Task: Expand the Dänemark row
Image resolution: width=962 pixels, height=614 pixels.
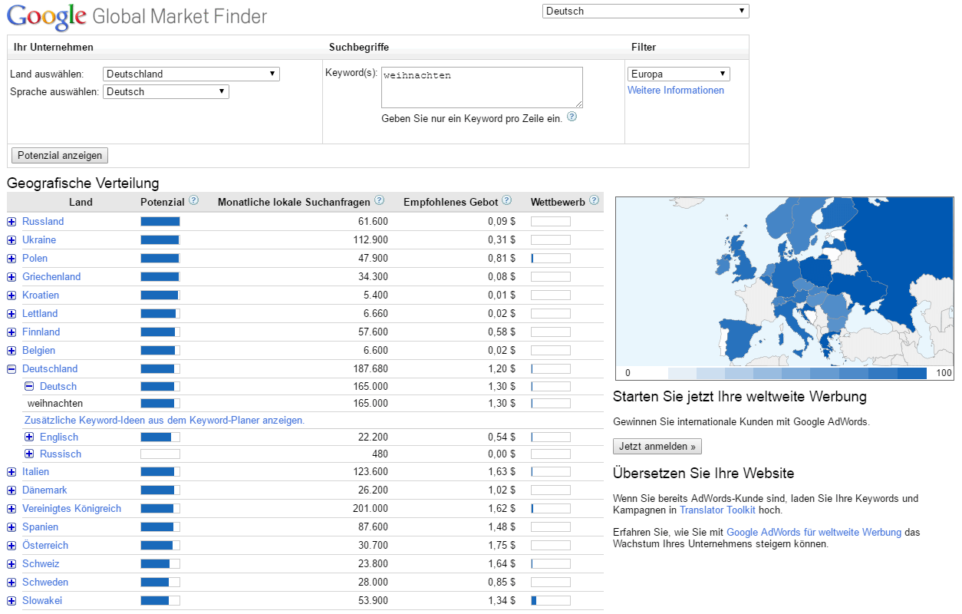Action: [12, 490]
